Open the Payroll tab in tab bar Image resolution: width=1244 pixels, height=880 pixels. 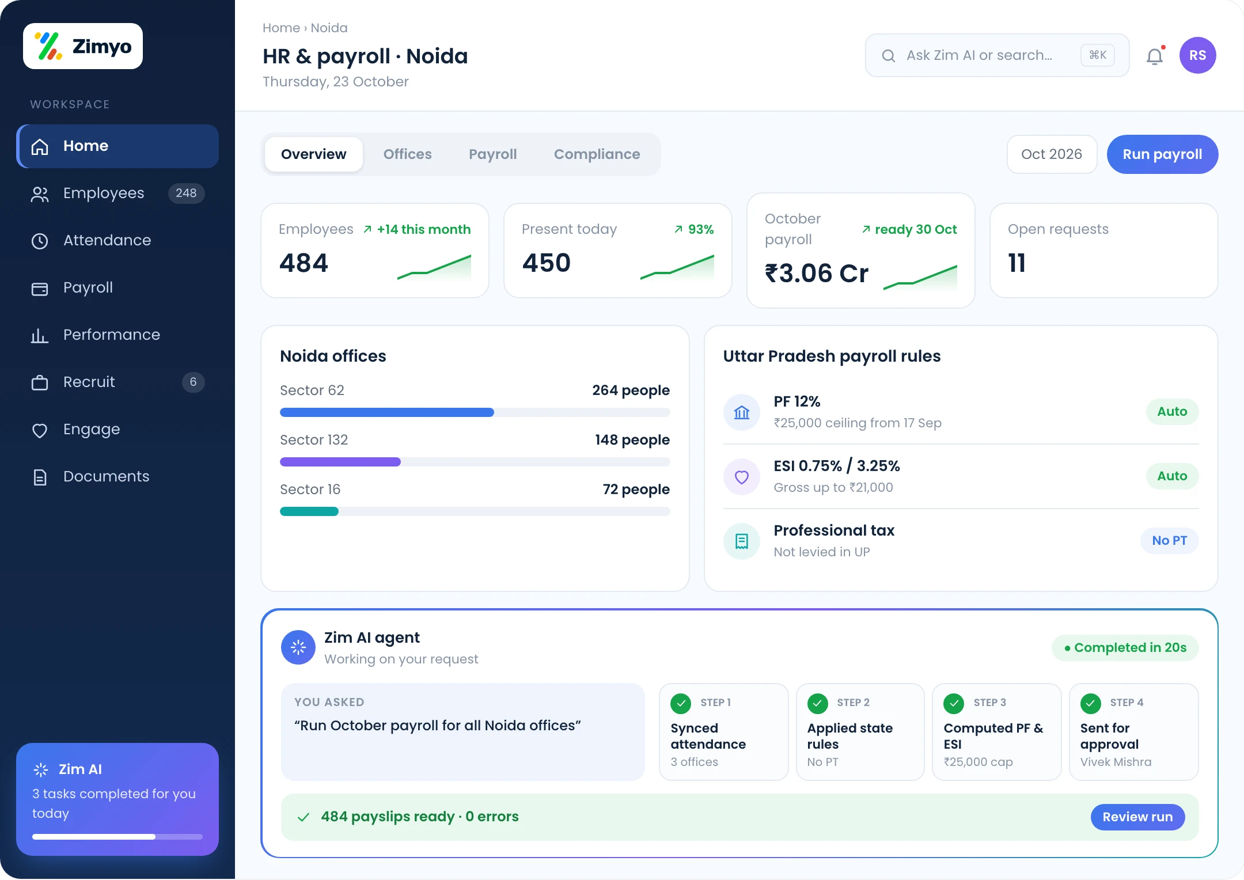[493, 154]
